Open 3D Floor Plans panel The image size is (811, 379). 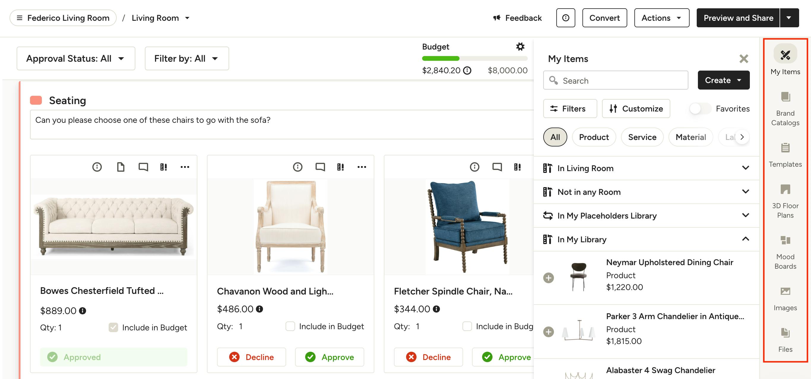pyautogui.click(x=785, y=201)
